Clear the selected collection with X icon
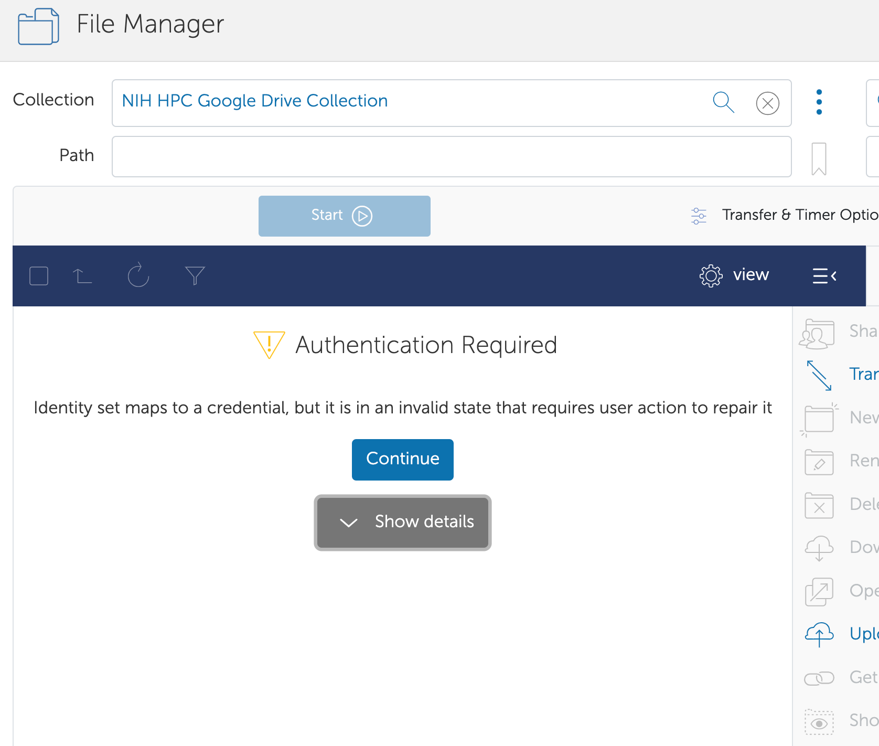879x746 pixels. coord(767,103)
